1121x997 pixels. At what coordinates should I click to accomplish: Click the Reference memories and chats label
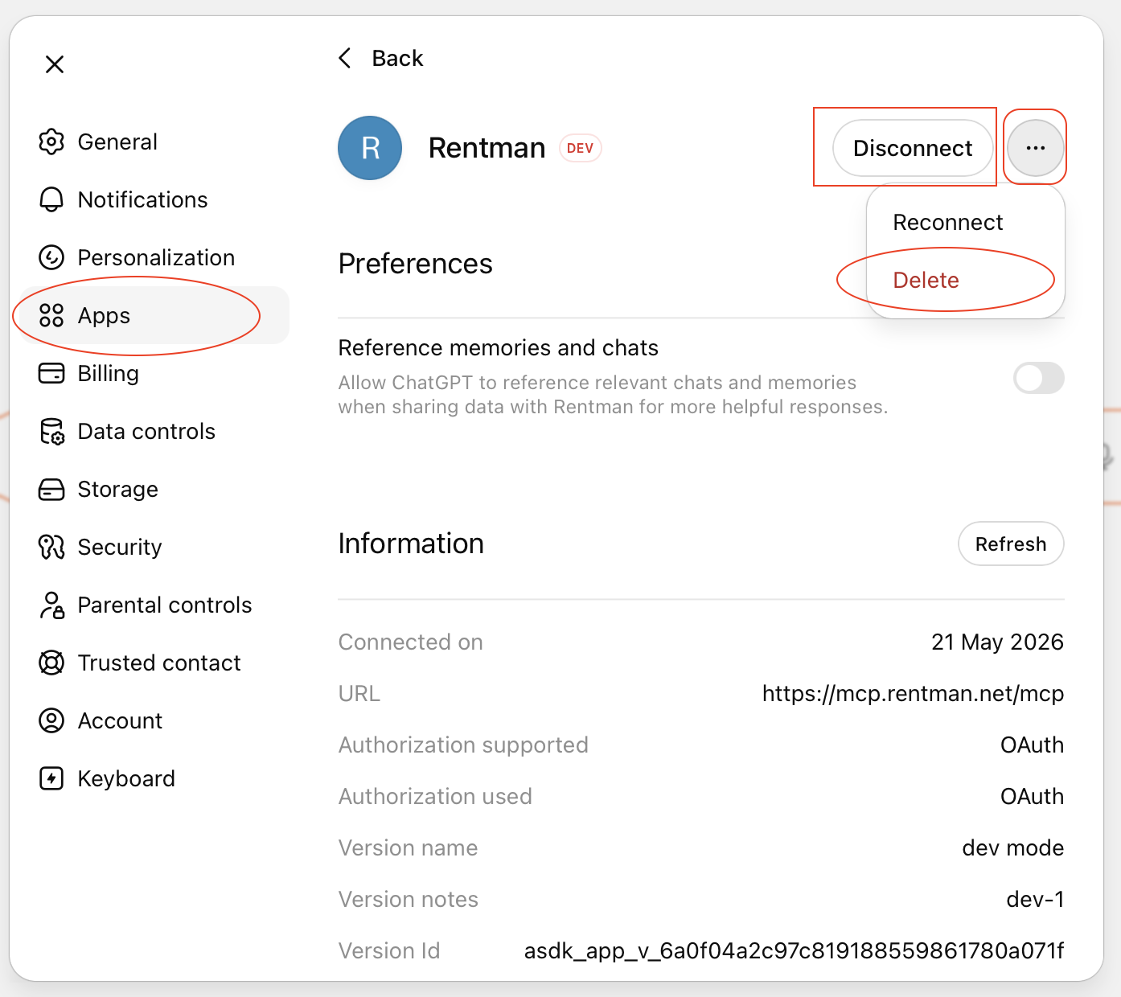point(499,347)
